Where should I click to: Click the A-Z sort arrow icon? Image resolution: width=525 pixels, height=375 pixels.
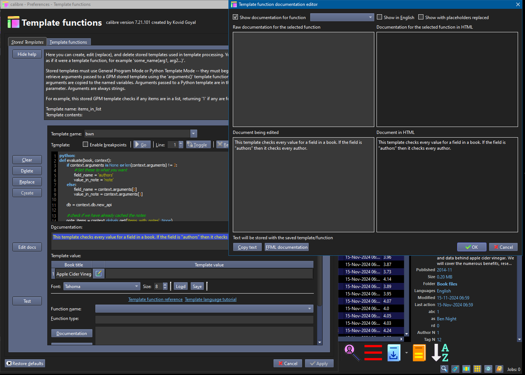click(440, 353)
